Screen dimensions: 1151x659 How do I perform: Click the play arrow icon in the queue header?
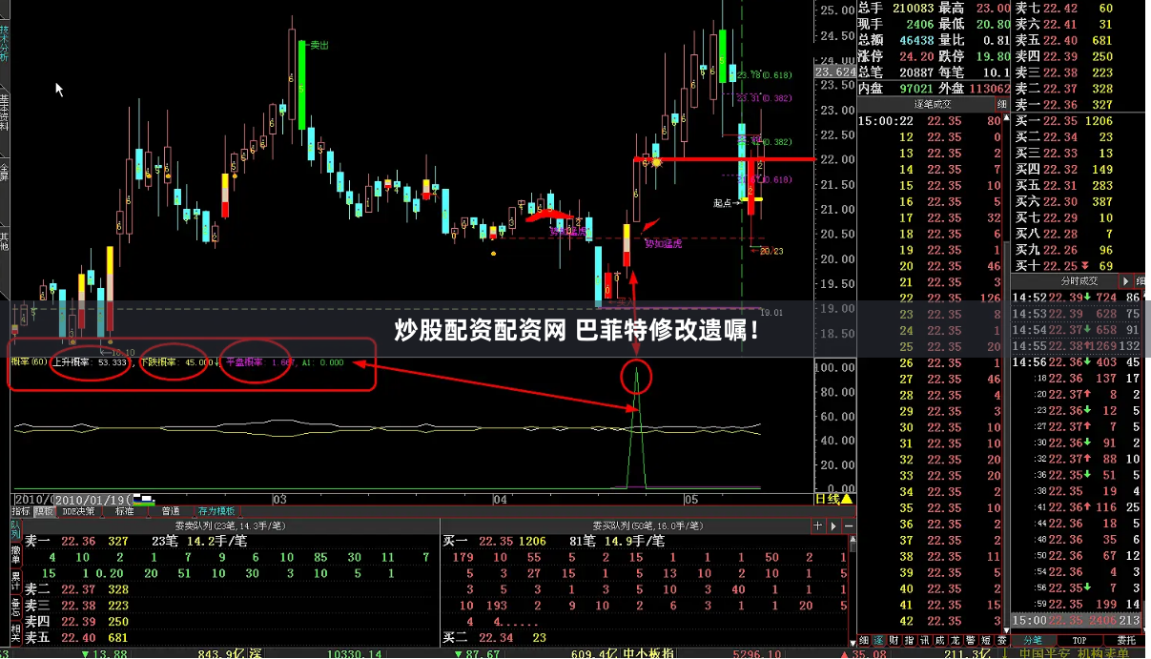click(x=833, y=525)
